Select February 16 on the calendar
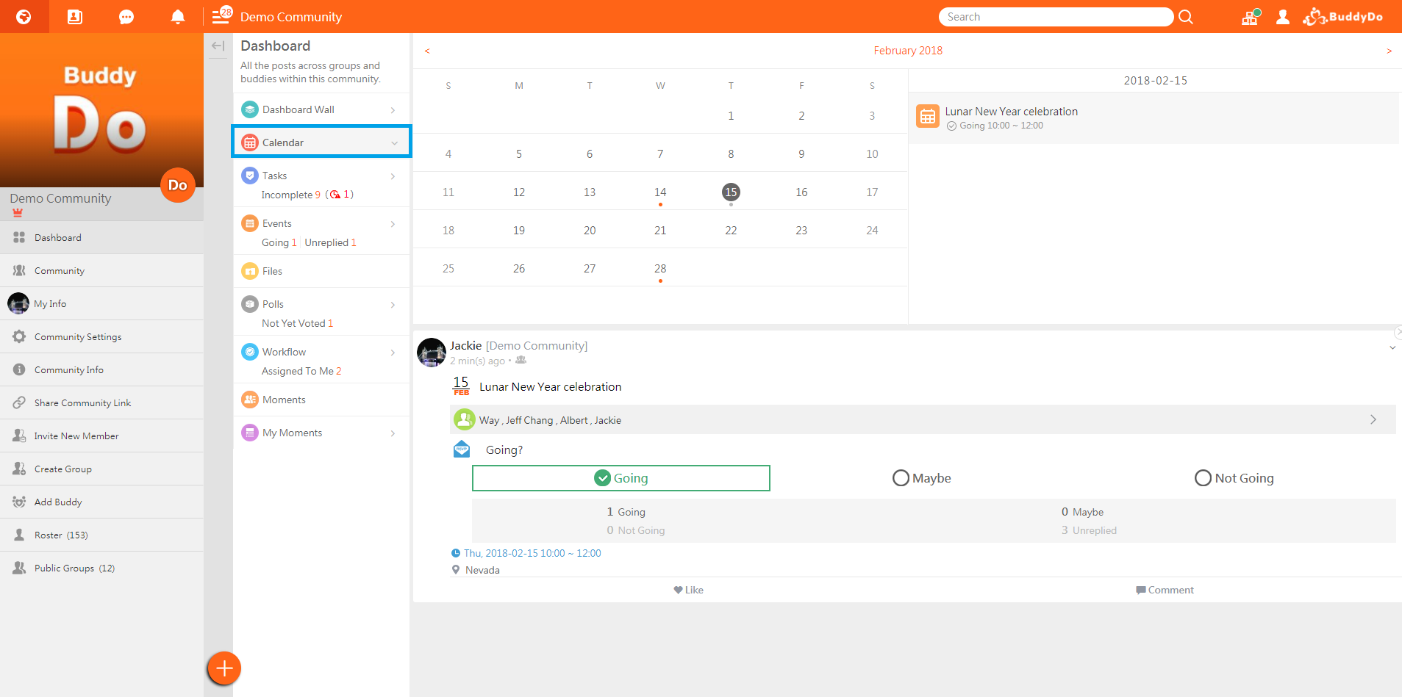Image resolution: width=1402 pixels, height=697 pixels. point(801,192)
